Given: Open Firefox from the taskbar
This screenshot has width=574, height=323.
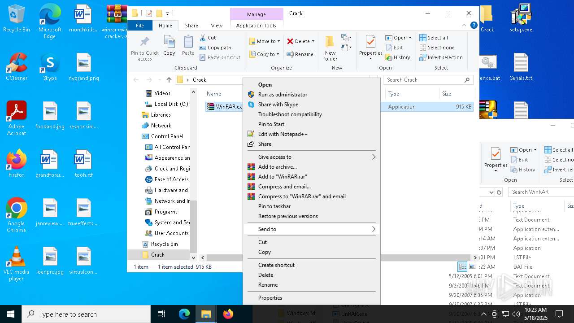Looking at the screenshot, I should click(x=228, y=314).
